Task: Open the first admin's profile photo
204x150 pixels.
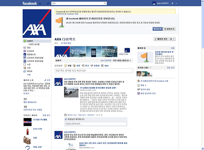Action: [x=139, y=74]
